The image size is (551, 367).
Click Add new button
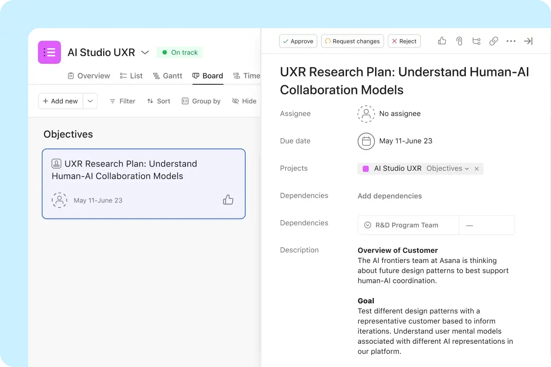pyautogui.click(x=61, y=101)
